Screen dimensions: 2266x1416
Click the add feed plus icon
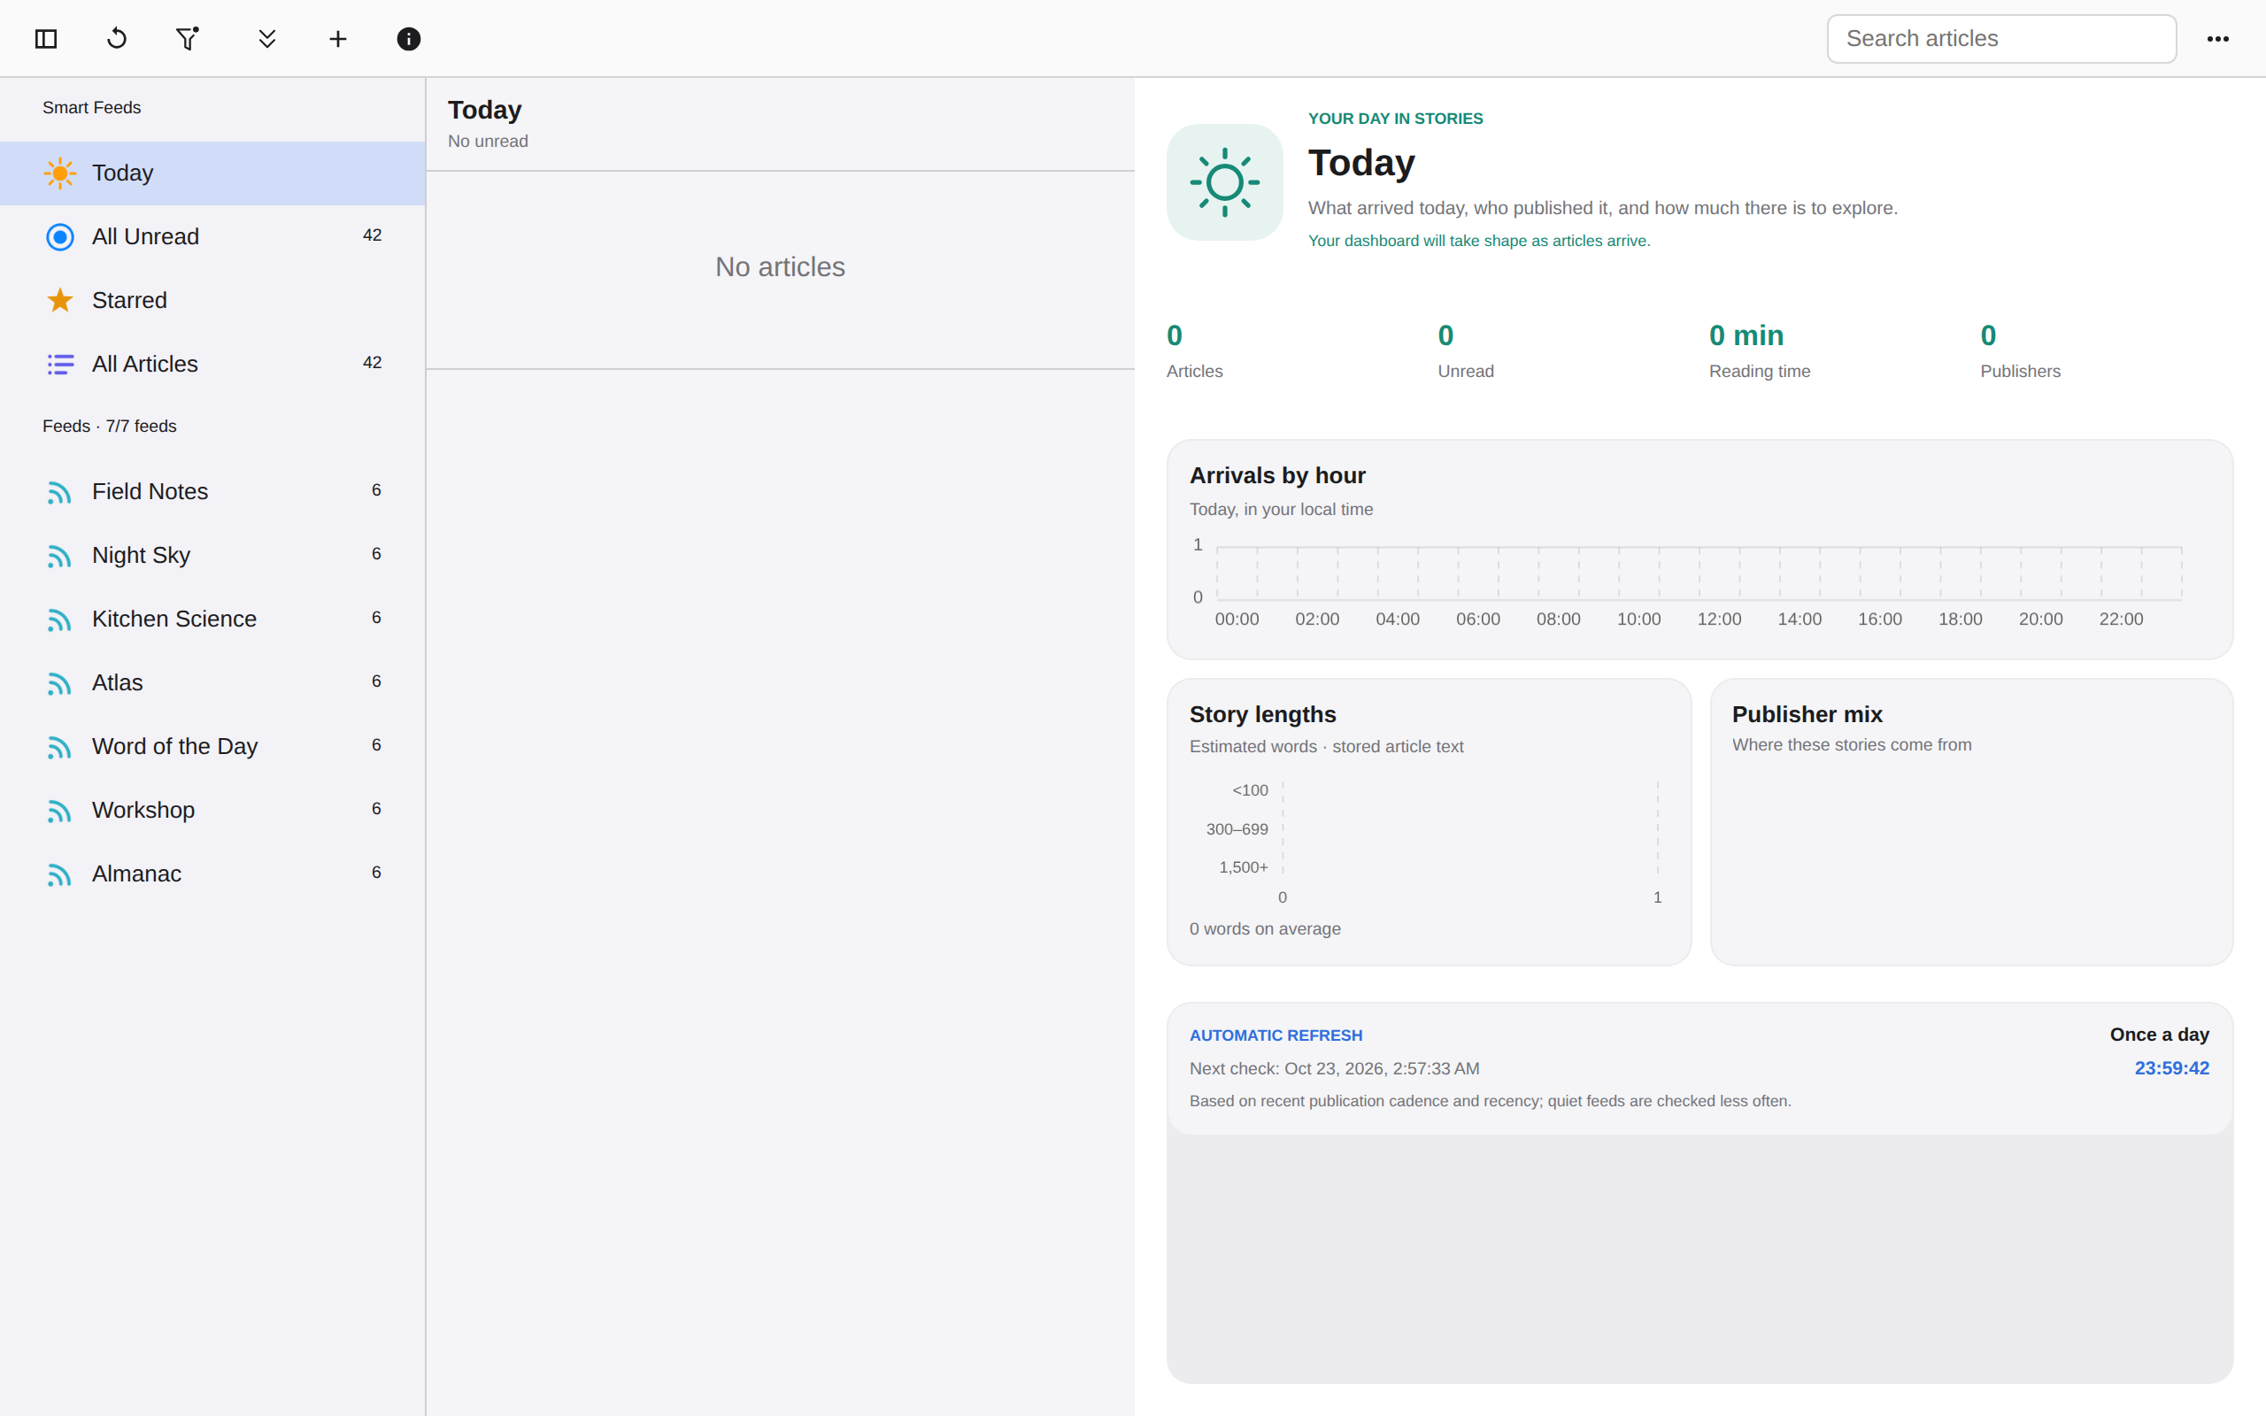tap(338, 38)
